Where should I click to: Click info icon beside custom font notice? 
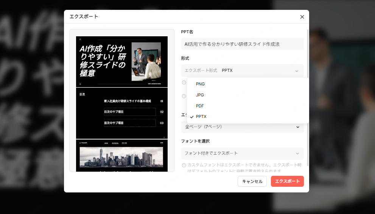184,165
